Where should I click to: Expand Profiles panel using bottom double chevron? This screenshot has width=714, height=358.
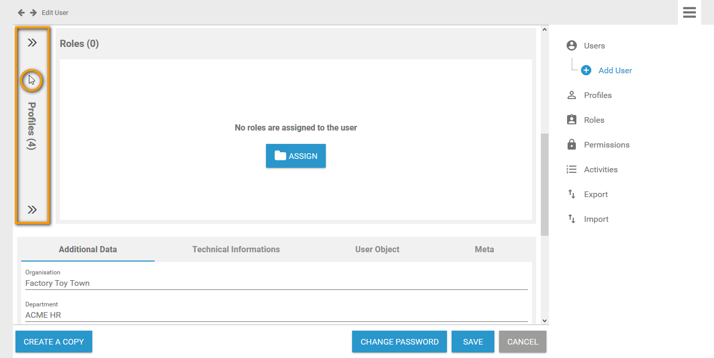point(32,209)
